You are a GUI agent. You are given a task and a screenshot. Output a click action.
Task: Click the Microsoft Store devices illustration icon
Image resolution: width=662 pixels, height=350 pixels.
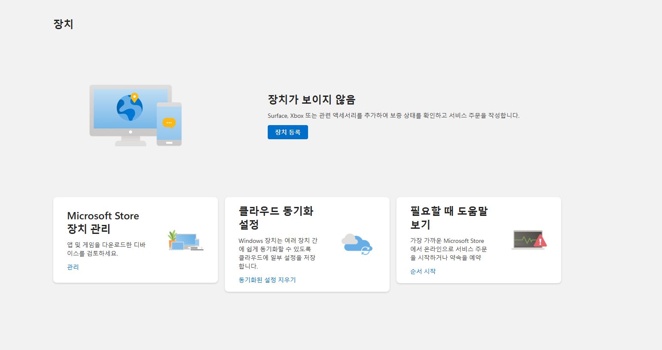185,240
